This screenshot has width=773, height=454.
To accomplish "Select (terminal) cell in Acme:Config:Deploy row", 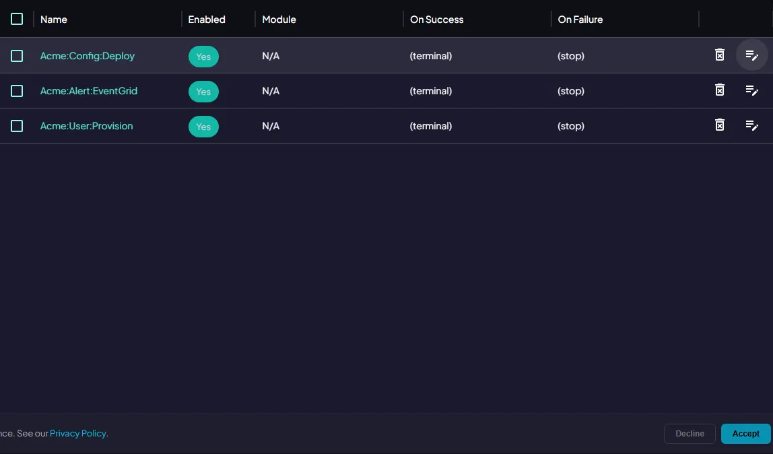I will coord(431,56).
